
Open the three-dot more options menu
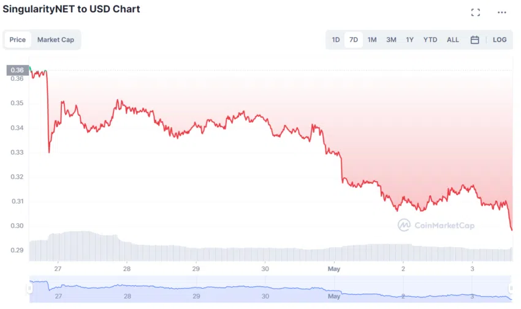point(502,13)
